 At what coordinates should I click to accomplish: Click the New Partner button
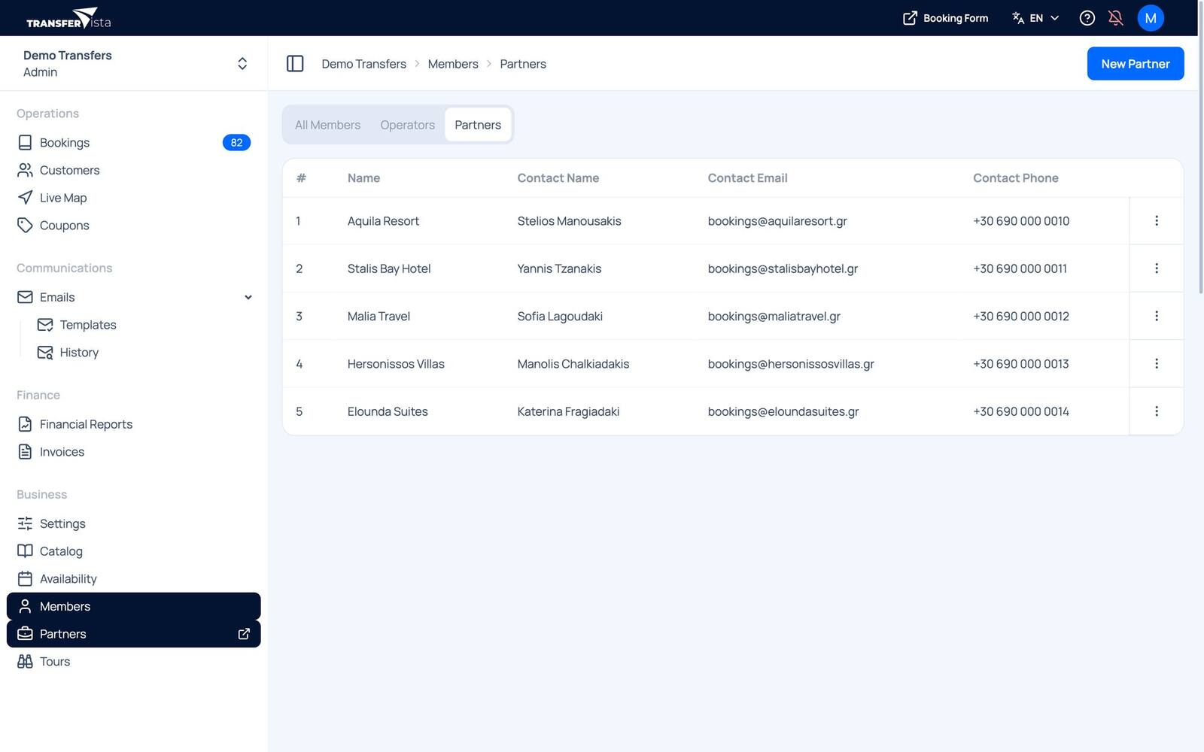tap(1135, 64)
